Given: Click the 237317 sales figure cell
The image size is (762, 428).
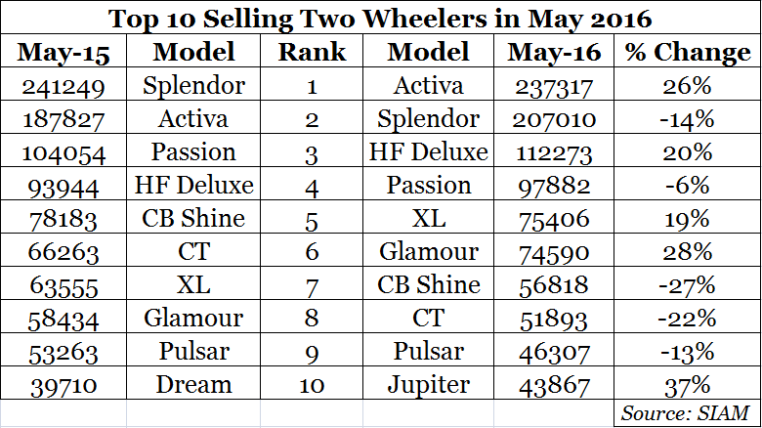Looking at the screenshot, I should point(555,86).
